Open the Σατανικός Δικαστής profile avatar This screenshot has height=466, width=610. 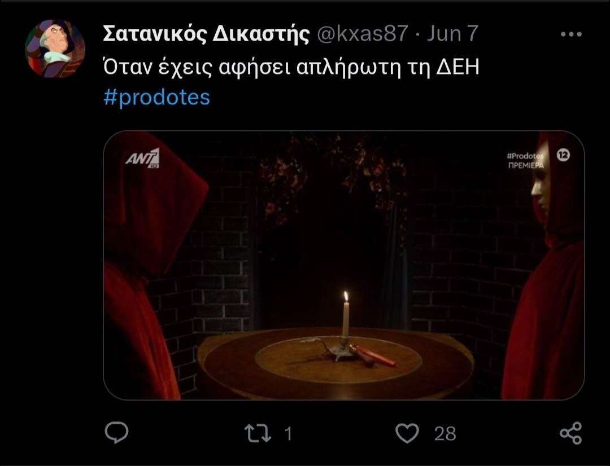tap(55, 48)
